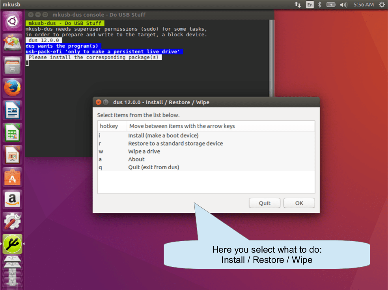Confirm the selection with OK

(x=299, y=203)
